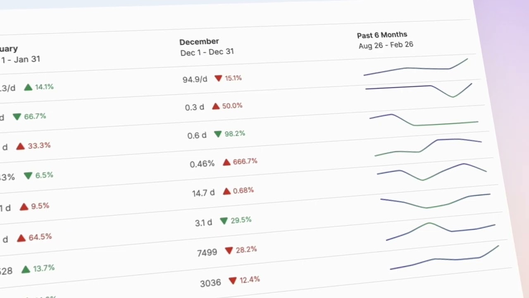Click the 12.4% change figure

(x=250, y=280)
